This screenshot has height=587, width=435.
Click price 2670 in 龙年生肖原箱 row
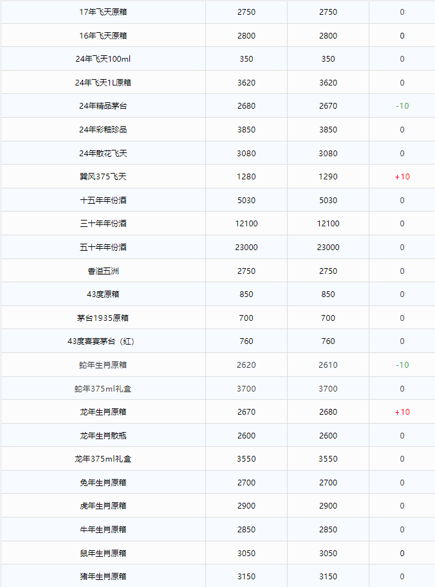click(246, 411)
